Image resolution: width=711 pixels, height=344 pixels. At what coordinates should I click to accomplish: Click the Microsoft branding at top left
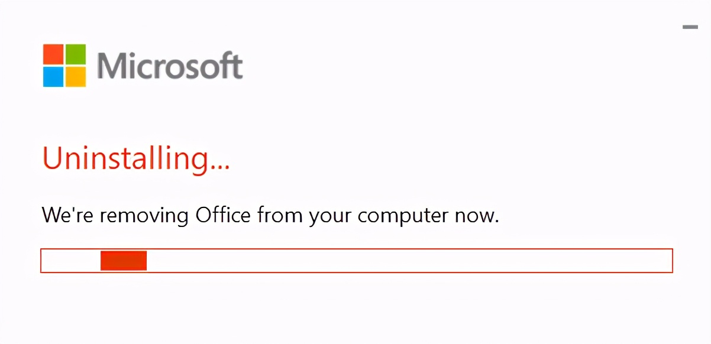click(x=142, y=65)
